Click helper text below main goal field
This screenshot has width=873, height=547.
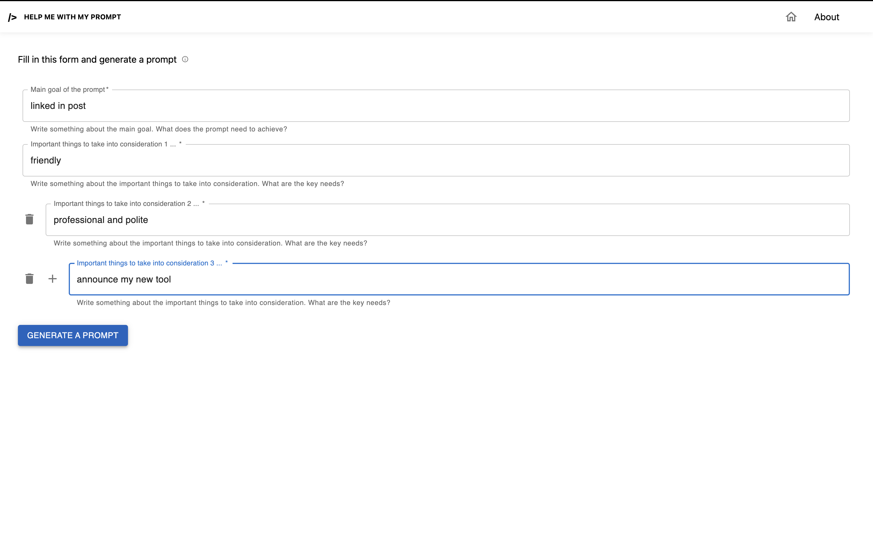point(159,129)
